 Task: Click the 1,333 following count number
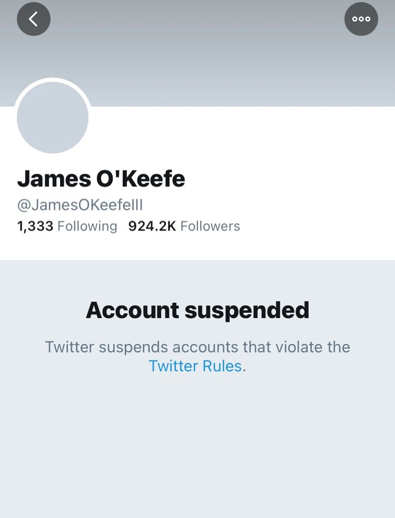35,226
